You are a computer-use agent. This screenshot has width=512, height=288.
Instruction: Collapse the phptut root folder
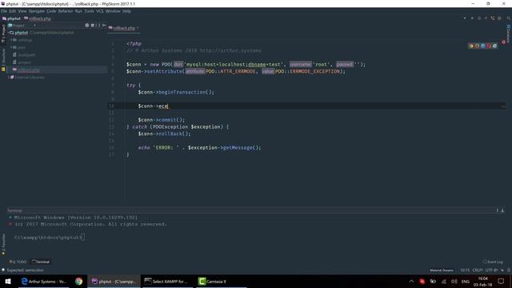click(9, 33)
